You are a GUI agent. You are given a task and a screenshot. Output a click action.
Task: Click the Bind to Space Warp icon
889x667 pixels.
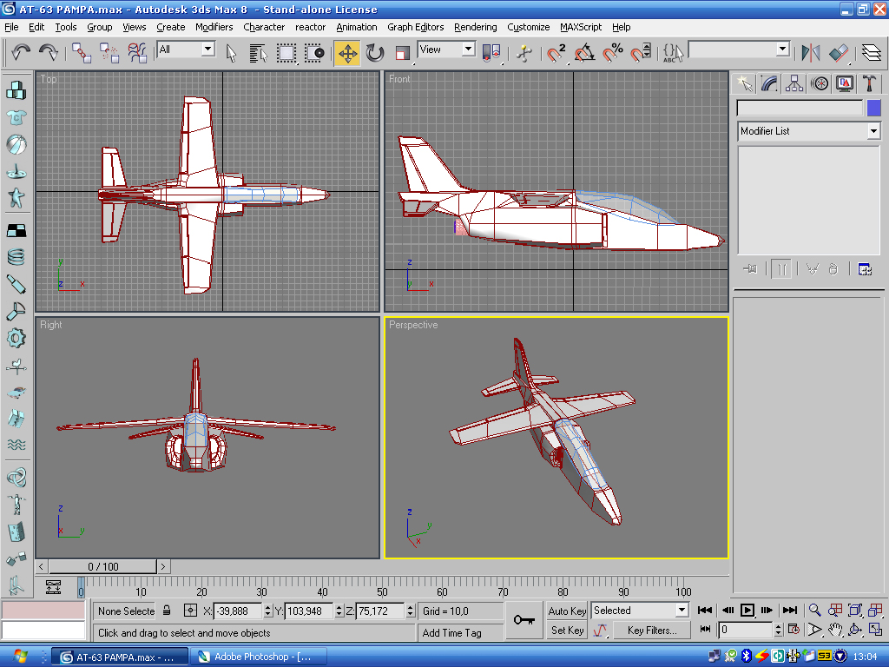point(137,53)
